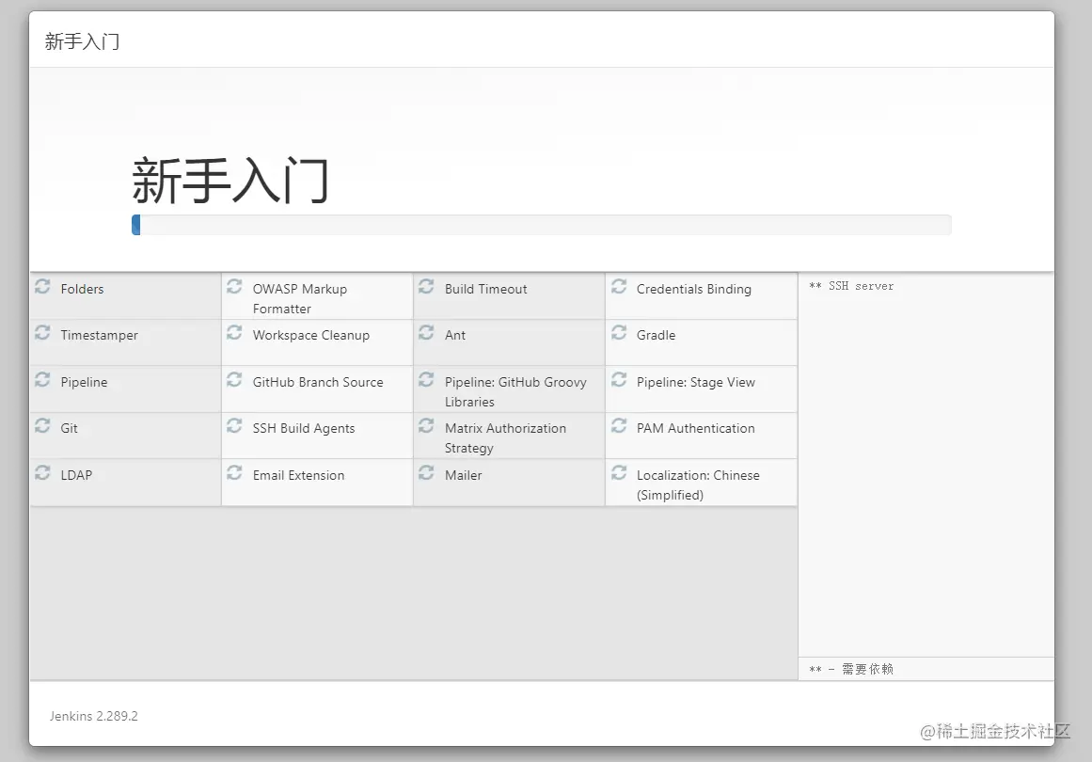Click the icon beside Localization: Chinese (Simplified)
Viewport: 1092px width, 762px height.
click(x=619, y=473)
